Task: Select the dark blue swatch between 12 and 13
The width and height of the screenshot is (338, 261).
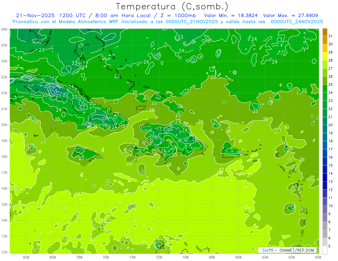Action: (325, 186)
